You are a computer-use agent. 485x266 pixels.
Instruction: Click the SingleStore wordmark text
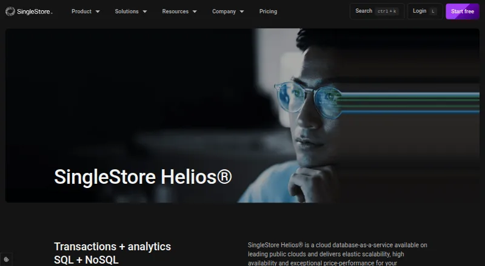[x=35, y=11]
